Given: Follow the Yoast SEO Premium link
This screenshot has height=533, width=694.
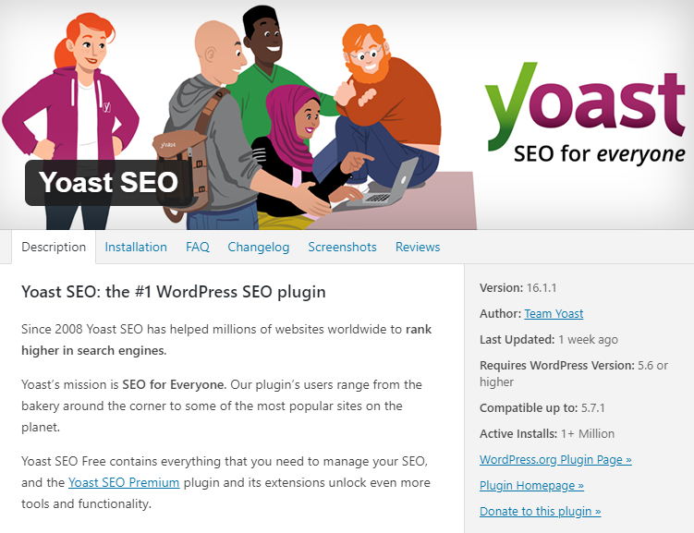Looking at the screenshot, I should 124,482.
